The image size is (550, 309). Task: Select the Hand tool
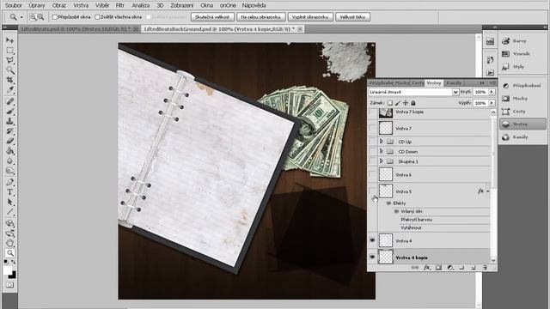click(x=9, y=243)
